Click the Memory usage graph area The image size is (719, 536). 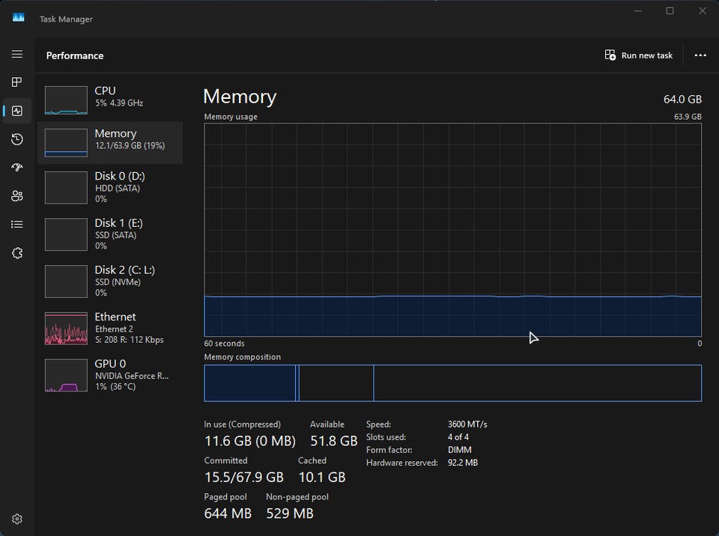(x=452, y=229)
